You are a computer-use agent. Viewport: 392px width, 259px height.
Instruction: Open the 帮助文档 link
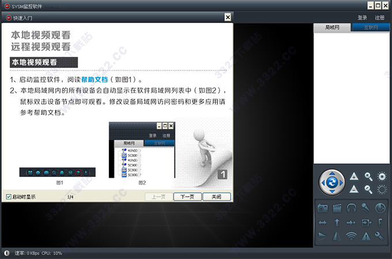pos(95,80)
